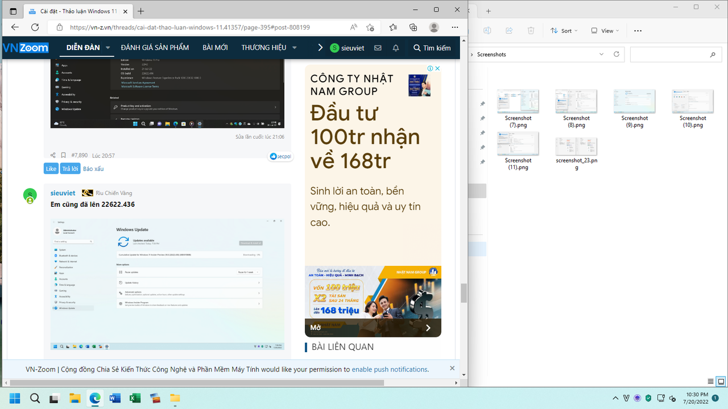728x409 pixels.
Task: Open Task View on taskbar
Action: pyautogui.click(x=55, y=398)
